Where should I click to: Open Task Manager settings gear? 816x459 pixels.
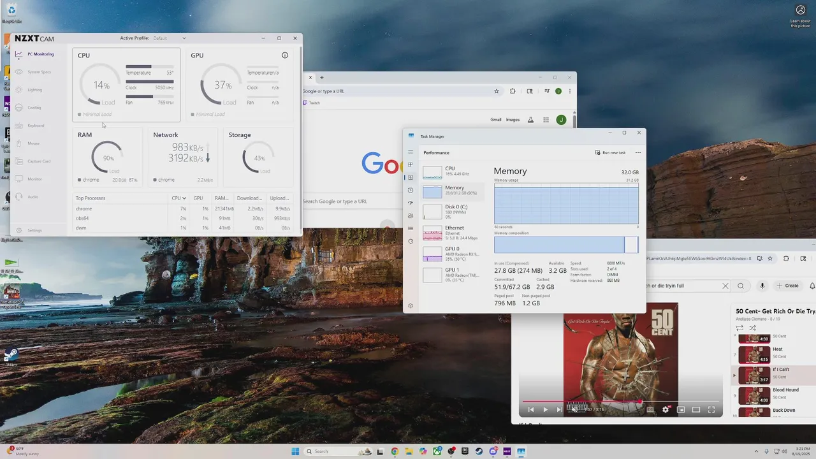click(x=411, y=306)
